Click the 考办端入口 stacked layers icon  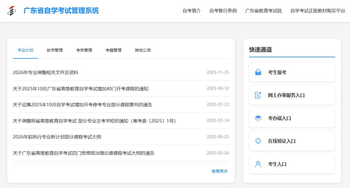click(258, 118)
